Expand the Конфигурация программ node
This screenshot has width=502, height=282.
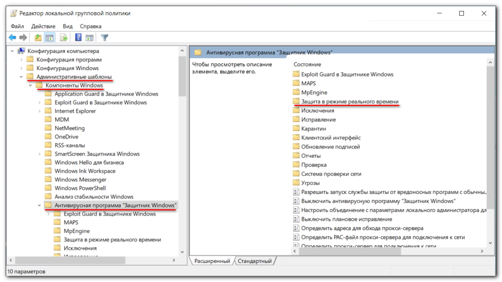click(21, 59)
